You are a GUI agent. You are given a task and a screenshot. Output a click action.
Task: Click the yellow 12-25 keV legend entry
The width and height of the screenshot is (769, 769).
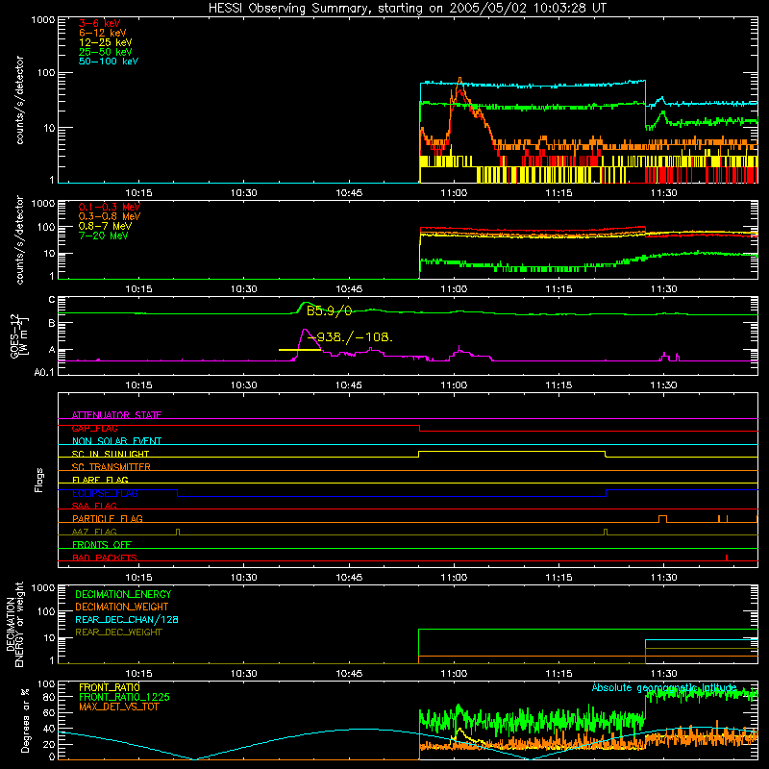pos(106,42)
